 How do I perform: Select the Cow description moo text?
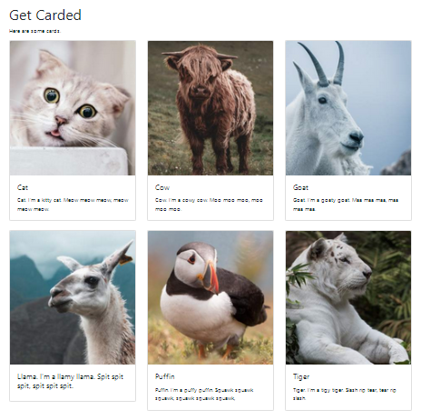pos(209,205)
